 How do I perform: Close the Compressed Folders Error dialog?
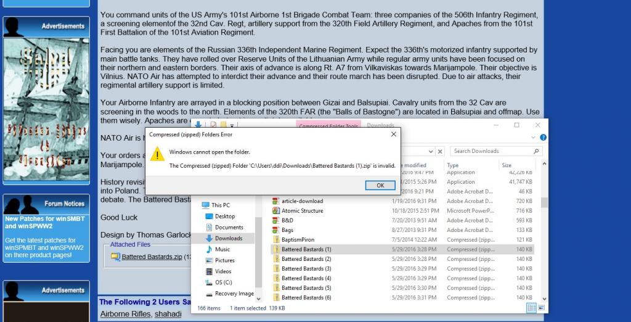click(x=393, y=134)
